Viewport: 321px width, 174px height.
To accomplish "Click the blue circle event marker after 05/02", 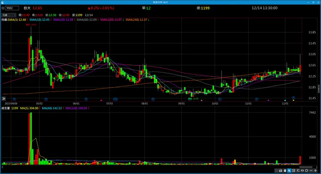I will [x=46, y=99].
